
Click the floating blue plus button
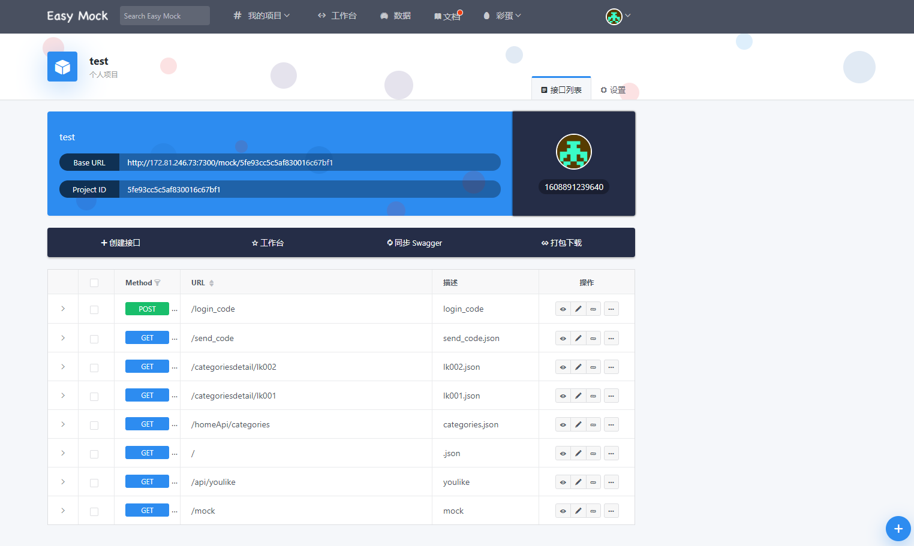[898, 529]
